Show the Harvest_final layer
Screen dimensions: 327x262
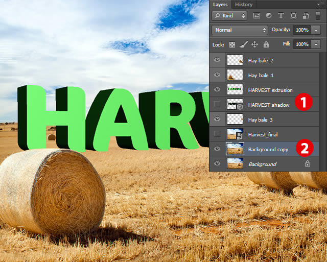click(x=217, y=134)
